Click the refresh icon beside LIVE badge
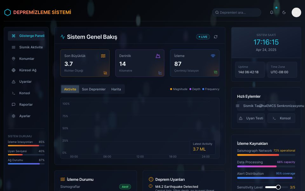The image size is (305, 191). pyautogui.click(x=216, y=37)
